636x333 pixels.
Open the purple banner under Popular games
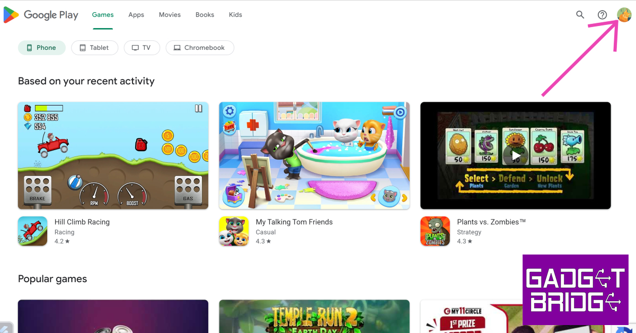pos(113,317)
